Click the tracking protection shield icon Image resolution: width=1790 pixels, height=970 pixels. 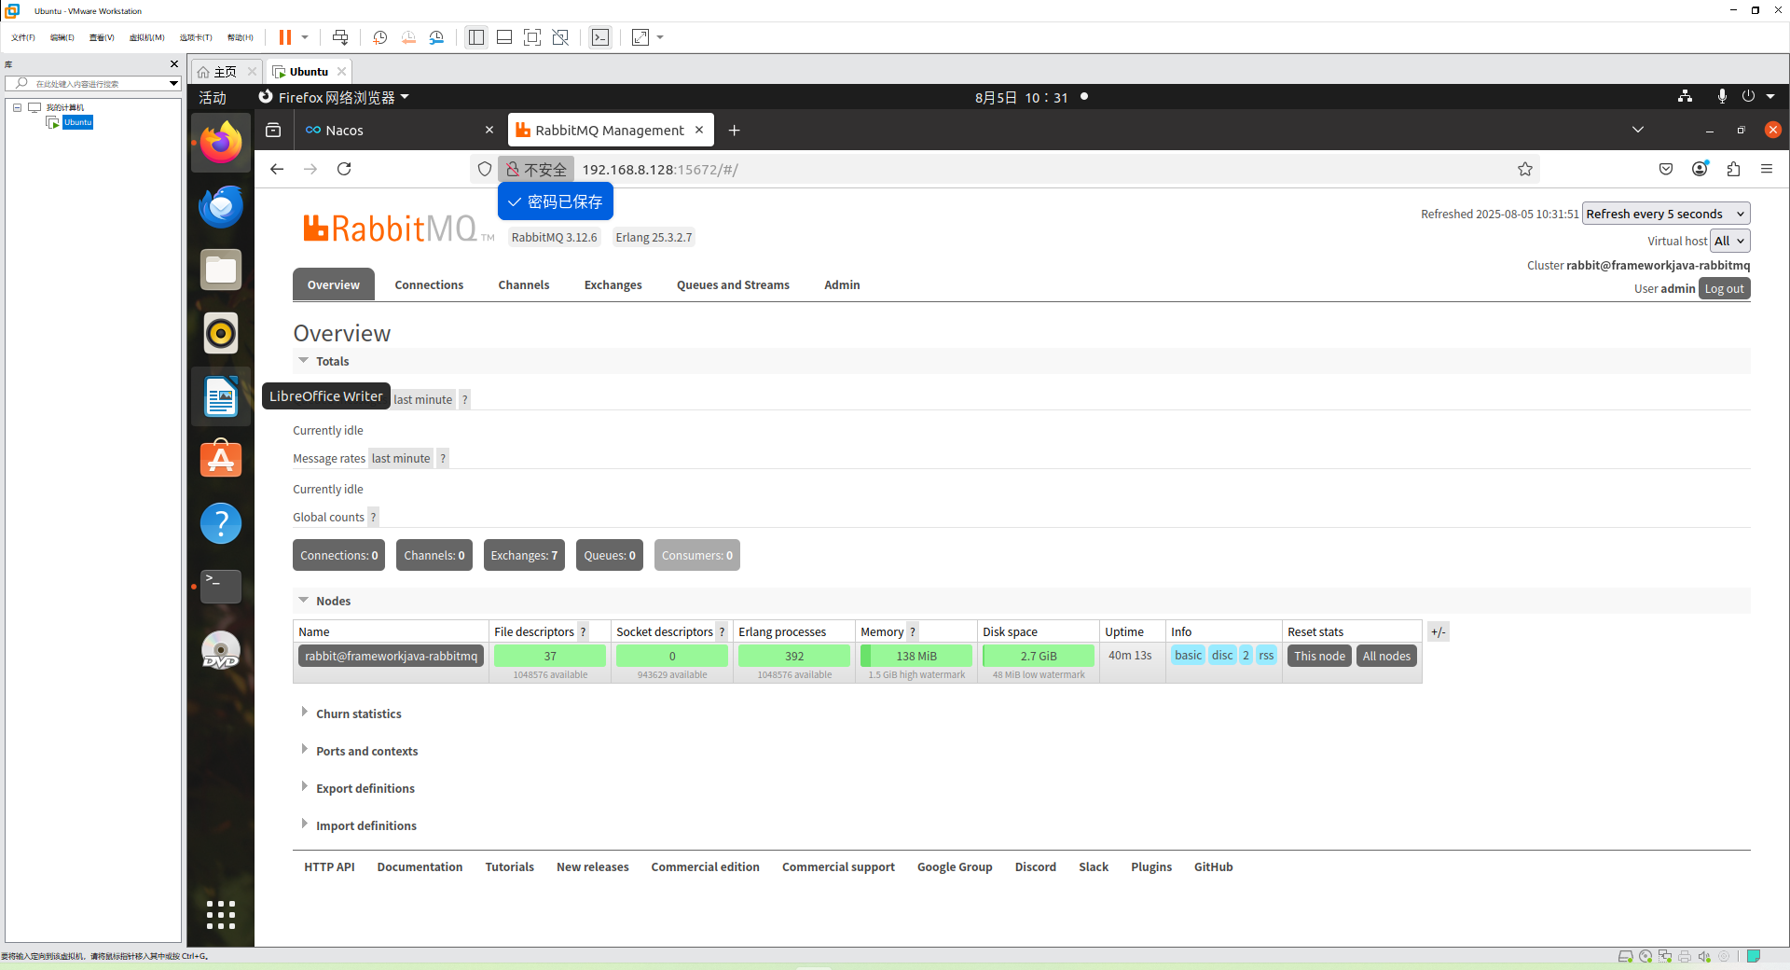point(485,169)
